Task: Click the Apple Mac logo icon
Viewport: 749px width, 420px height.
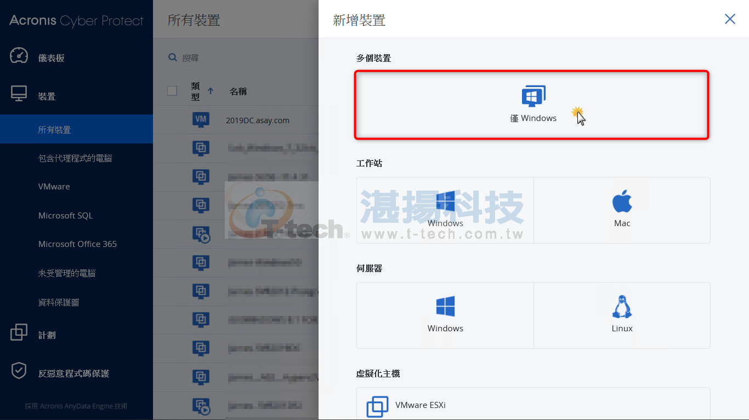Action: [x=622, y=202]
